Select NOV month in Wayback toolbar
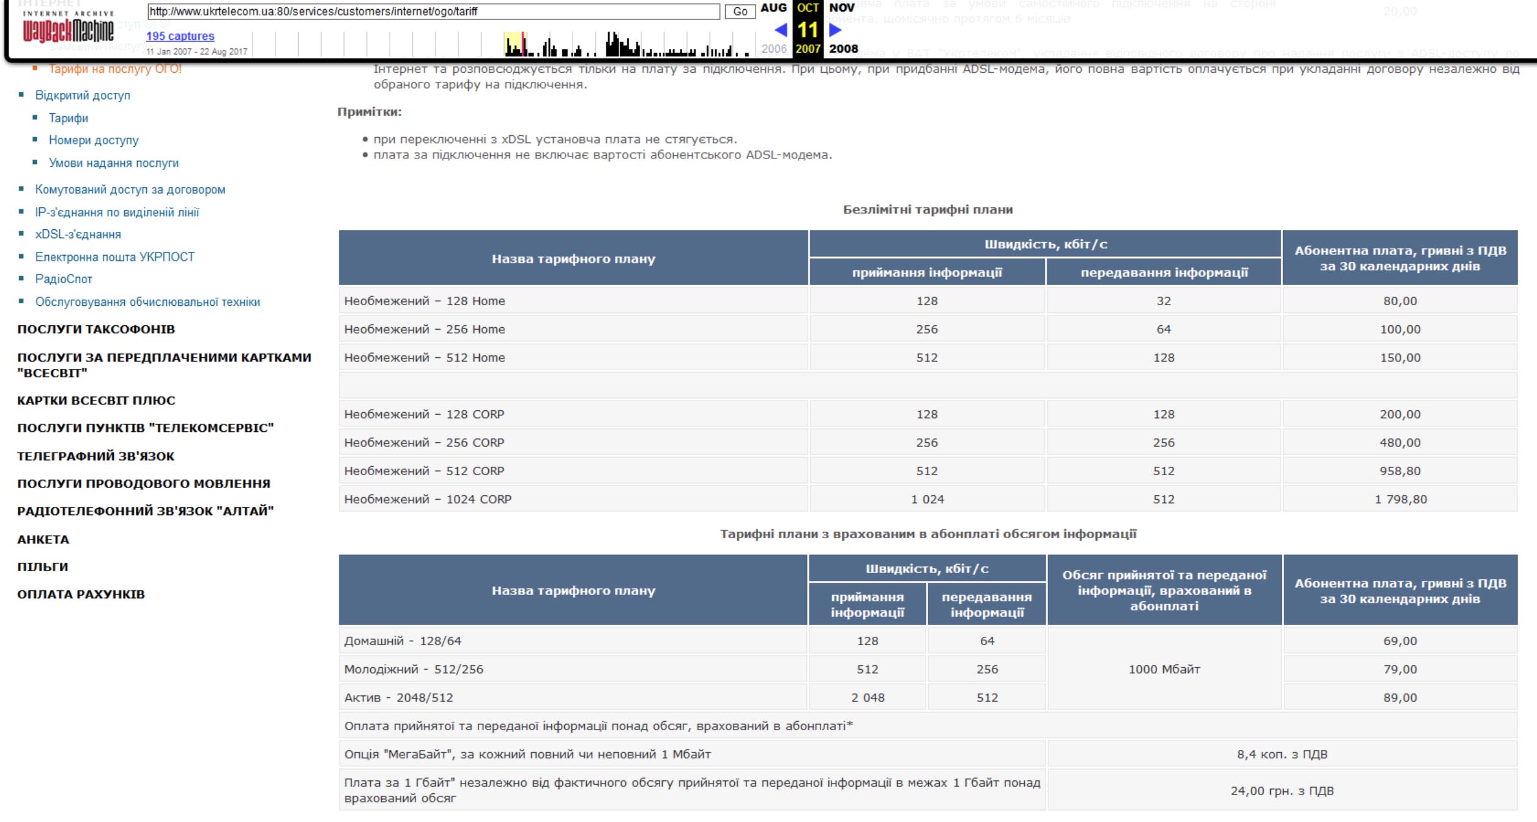The image size is (1537, 822). pos(842,8)
